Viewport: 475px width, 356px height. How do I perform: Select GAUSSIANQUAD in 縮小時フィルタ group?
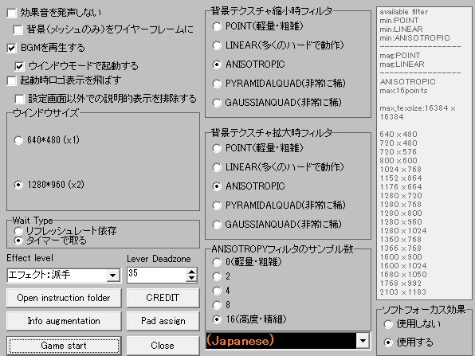[217, 103]
